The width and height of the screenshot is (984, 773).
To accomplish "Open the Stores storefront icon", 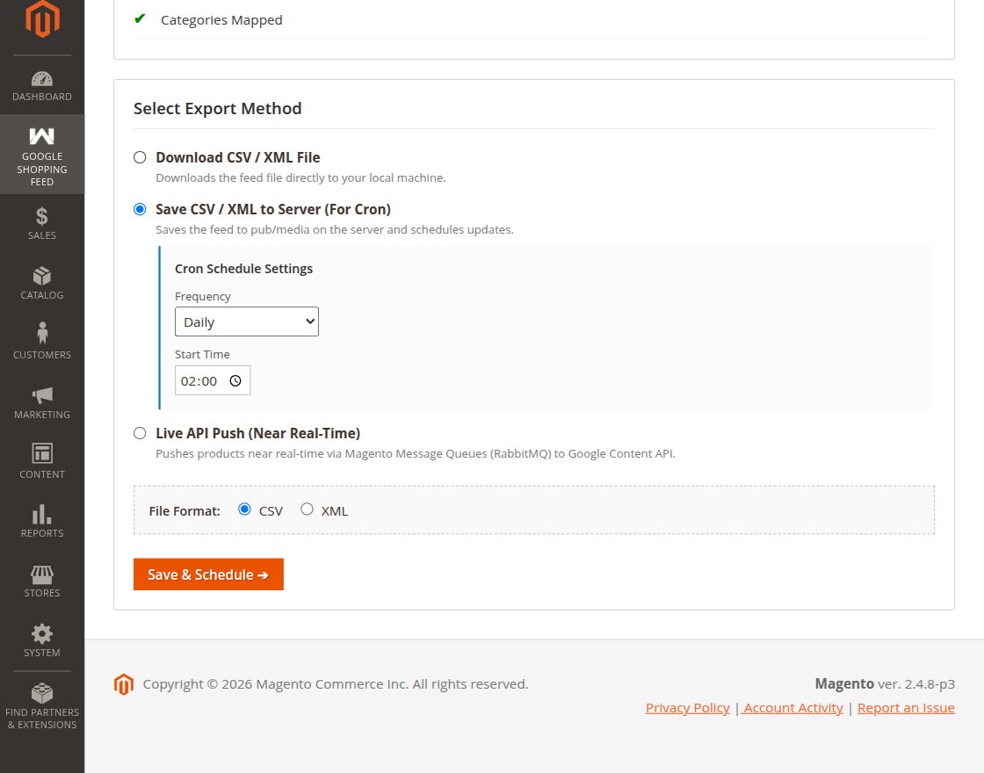I will 42,574.
